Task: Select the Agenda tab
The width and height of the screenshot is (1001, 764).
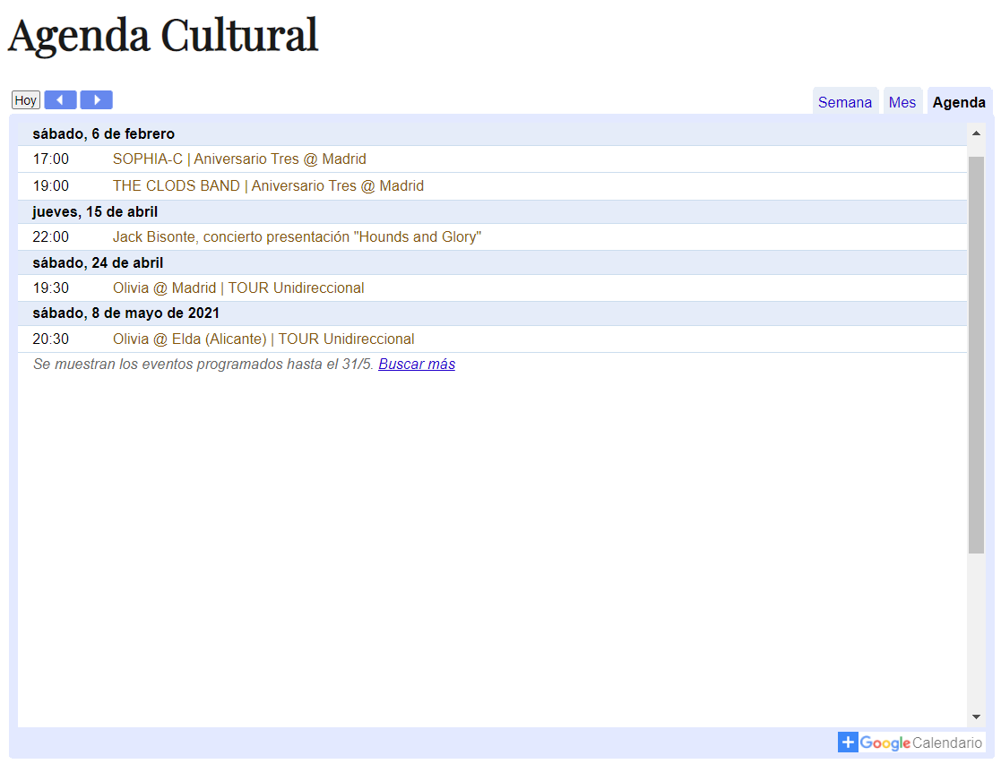Action: point(960,101)
